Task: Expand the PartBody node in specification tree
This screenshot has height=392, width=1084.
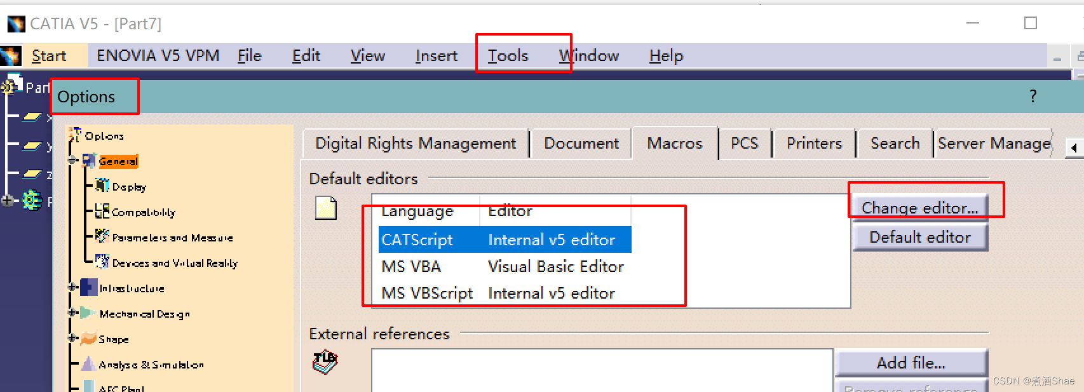Action: [x=8, y=201]
